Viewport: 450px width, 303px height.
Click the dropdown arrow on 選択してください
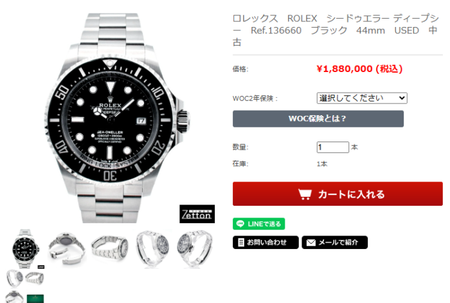402,98
